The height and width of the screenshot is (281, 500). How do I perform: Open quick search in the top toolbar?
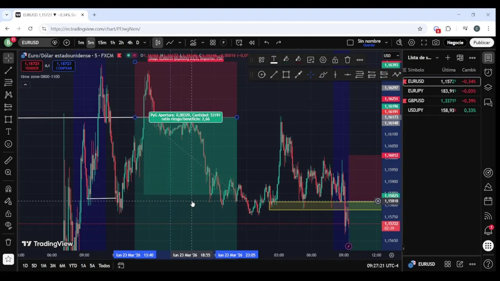tap(399, 43)
